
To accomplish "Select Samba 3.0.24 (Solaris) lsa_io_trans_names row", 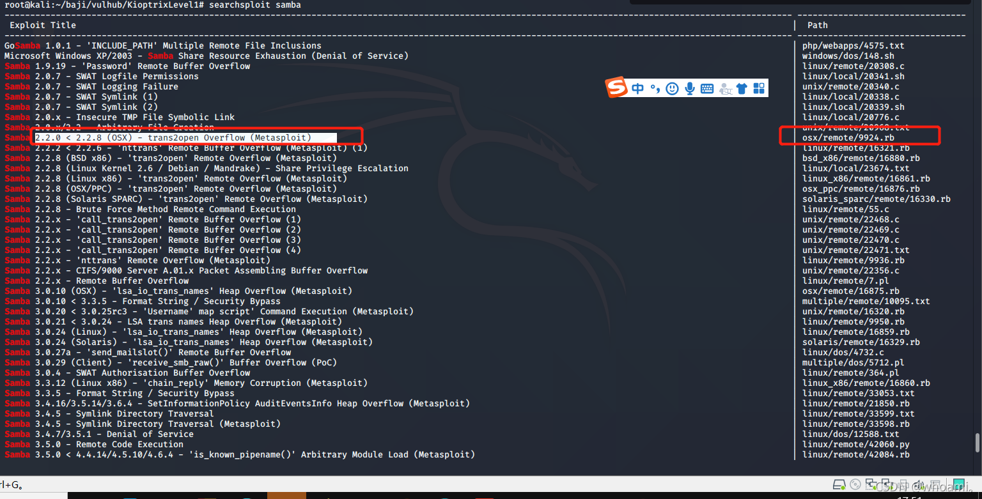I will pyautogui.click(x=189, y=342).
